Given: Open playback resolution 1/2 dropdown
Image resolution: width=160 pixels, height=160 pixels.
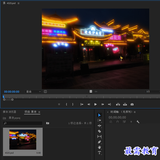Looking at the screenshot, I should tap(152, 92).
